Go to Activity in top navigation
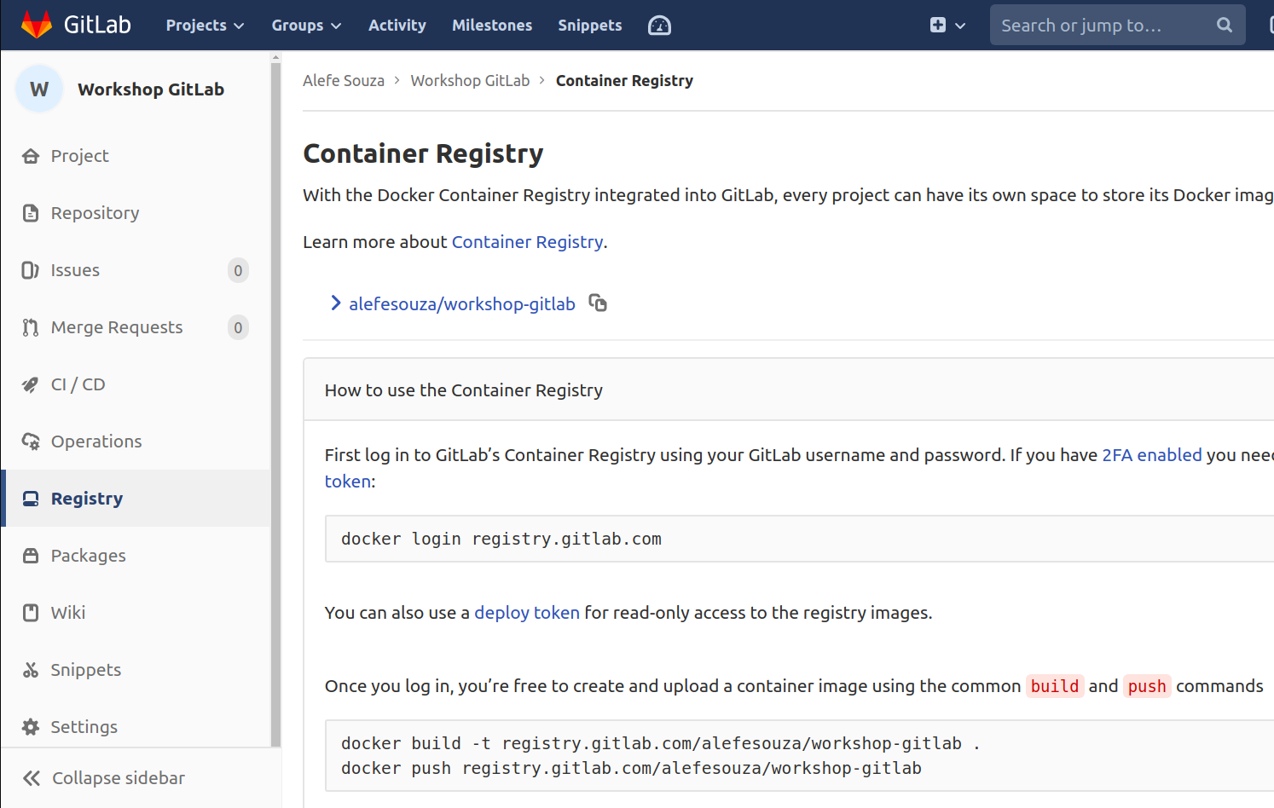The height and width of the screenshot is (808, 1274). click(x=397, y=26)
